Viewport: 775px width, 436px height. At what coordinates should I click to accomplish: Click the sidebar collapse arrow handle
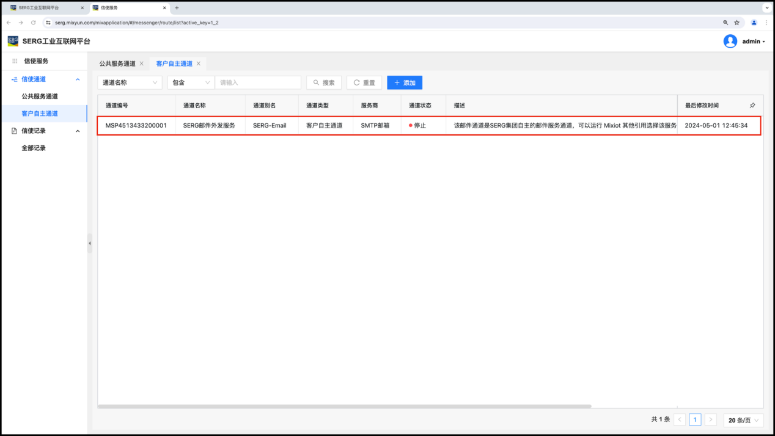click(x=90, y=243)
